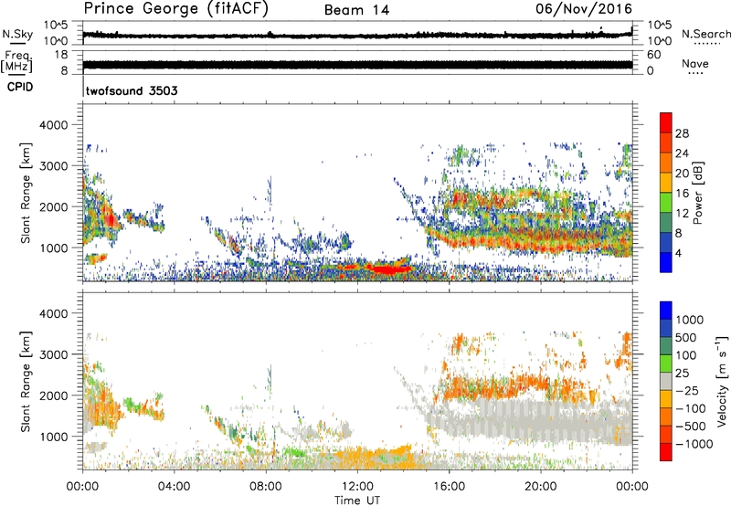The image size is (731, 506).
Task: Click the 12:00 time tick label
Action: (x=357, y=487)
